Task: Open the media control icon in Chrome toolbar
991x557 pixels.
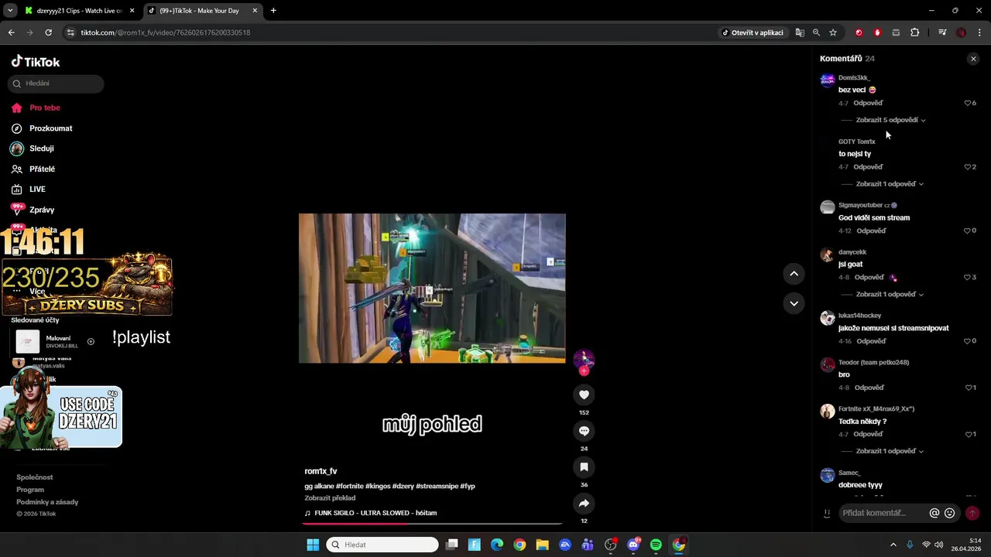Action: (x=942, y=32)
